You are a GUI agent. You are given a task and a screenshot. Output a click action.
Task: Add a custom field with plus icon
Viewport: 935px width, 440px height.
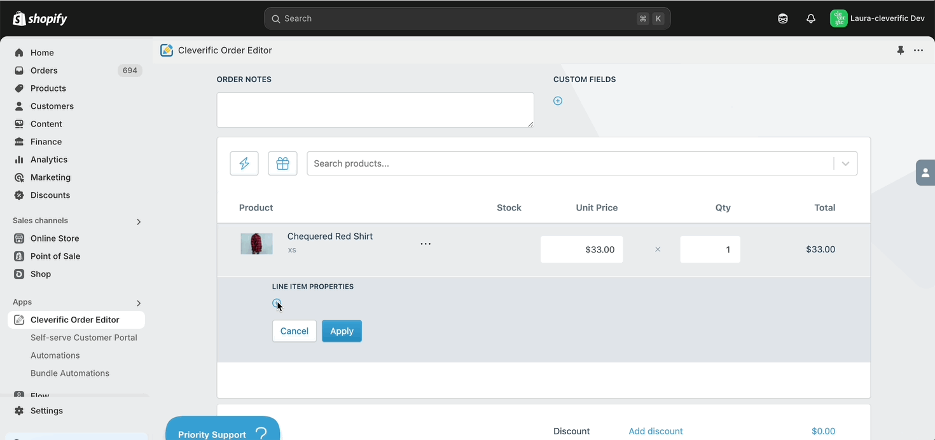tap(558, 100)
